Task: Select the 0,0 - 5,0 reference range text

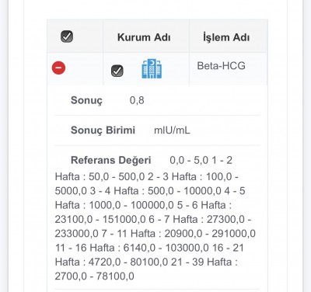Action: pos(189,161)
